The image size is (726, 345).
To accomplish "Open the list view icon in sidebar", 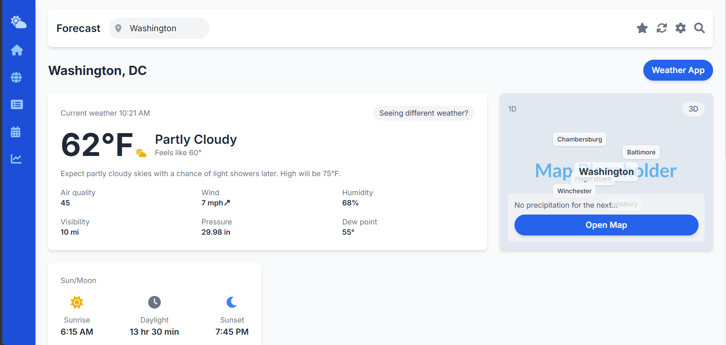I will pyautogui.click(x=17, y=105).
